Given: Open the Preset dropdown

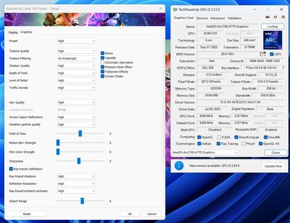Looking at the screenshot, I should pos(76,41).
